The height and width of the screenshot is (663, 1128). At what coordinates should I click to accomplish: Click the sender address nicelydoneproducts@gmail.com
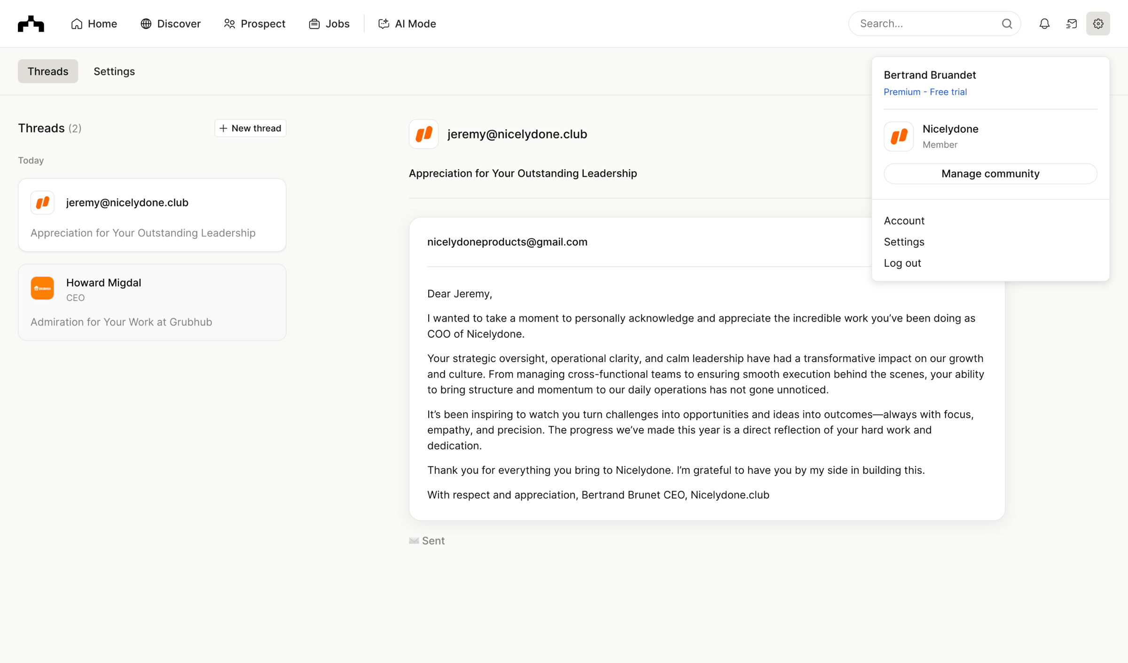click(x=507, y=242)
